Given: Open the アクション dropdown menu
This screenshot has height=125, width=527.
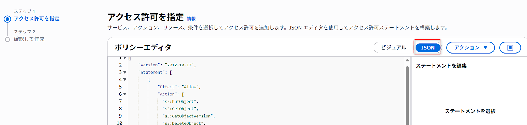Looking at the screenshot, I should [x=470, y=48].
